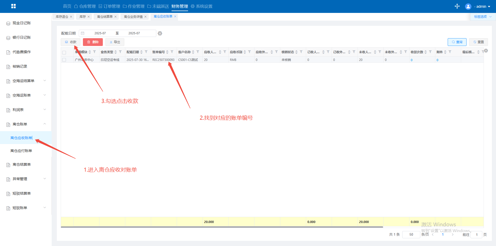Switch to the 离仓结算单 tab
The height and width of the screenshot is (246, 496).
[105, 17]
